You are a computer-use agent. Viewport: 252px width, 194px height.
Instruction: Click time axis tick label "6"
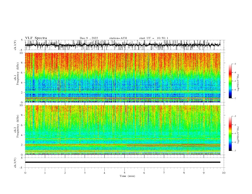[x=144, y=173]
